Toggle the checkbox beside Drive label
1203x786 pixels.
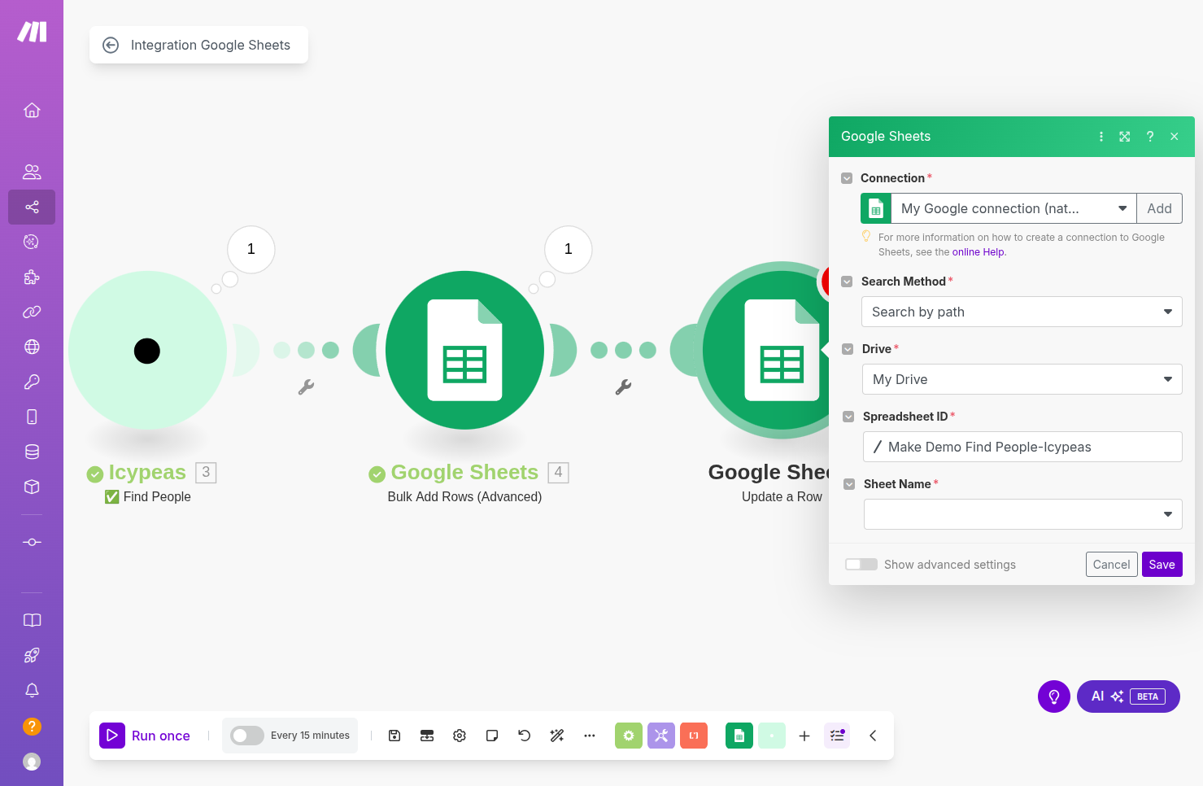[x=848, y=349]
